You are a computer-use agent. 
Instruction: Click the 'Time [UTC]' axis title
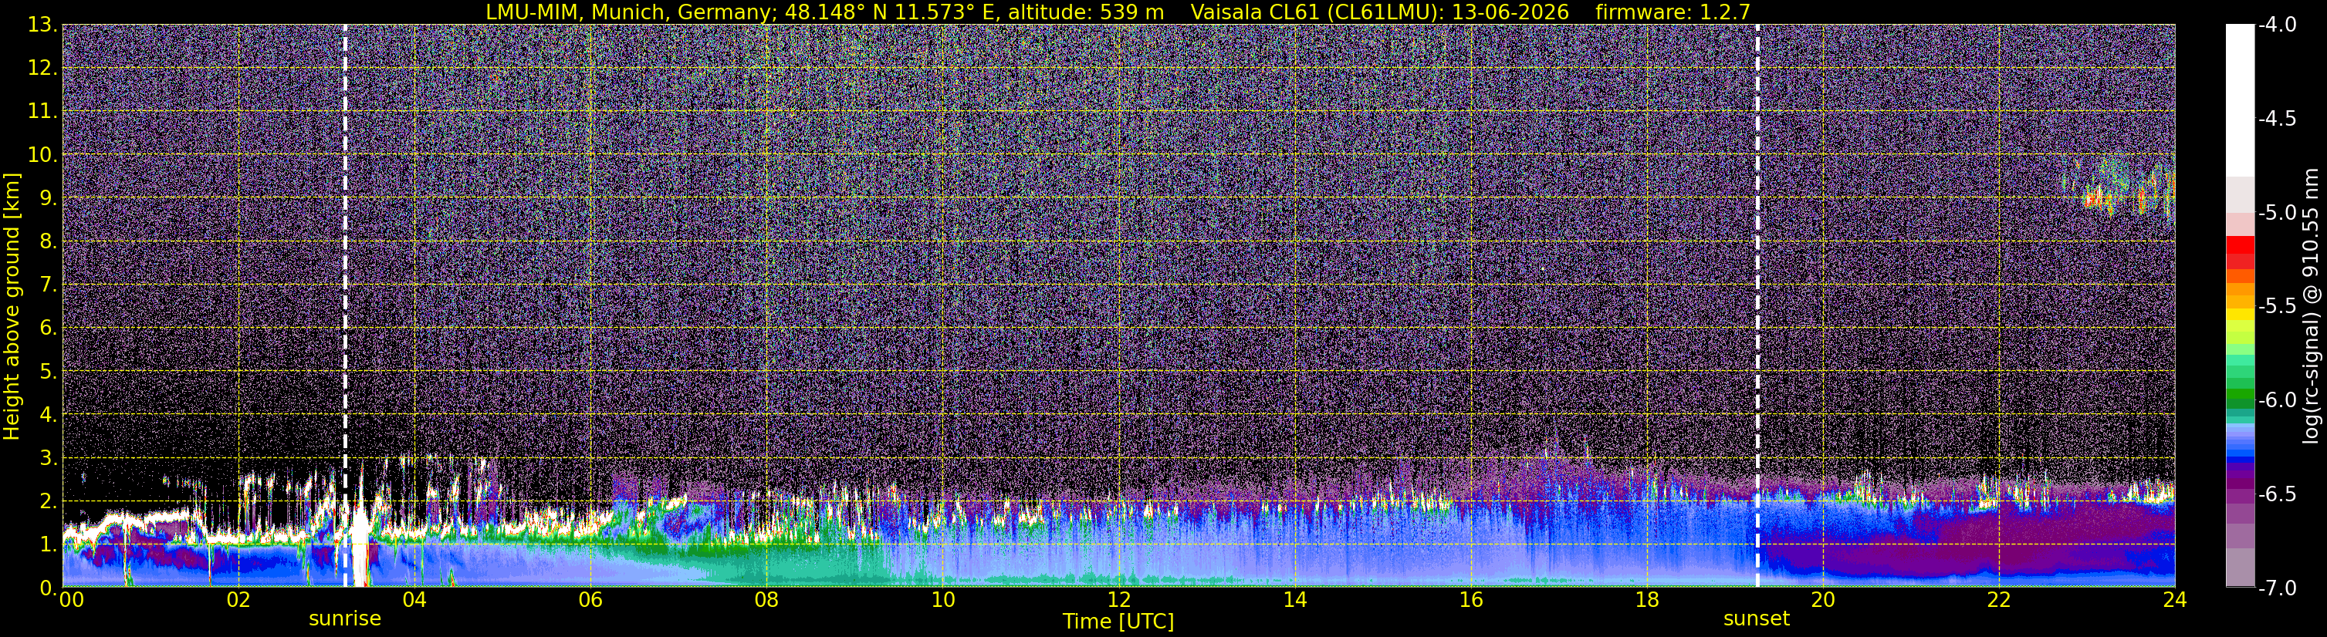[1118, 622]
